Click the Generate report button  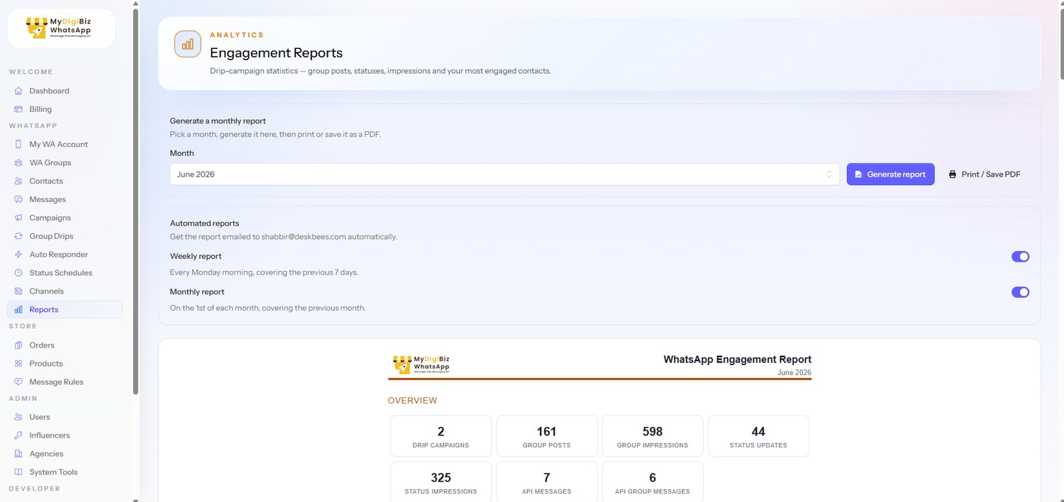point(890,174)
